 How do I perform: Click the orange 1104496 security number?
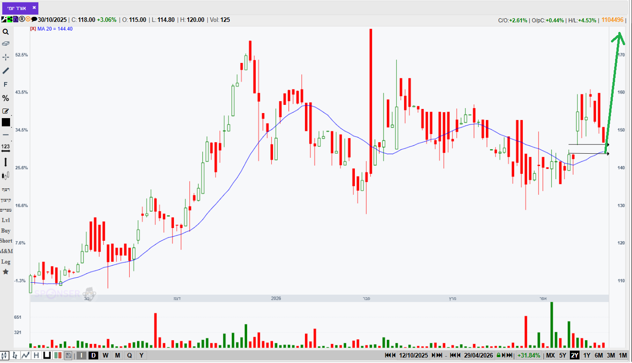tap(613, 20)
